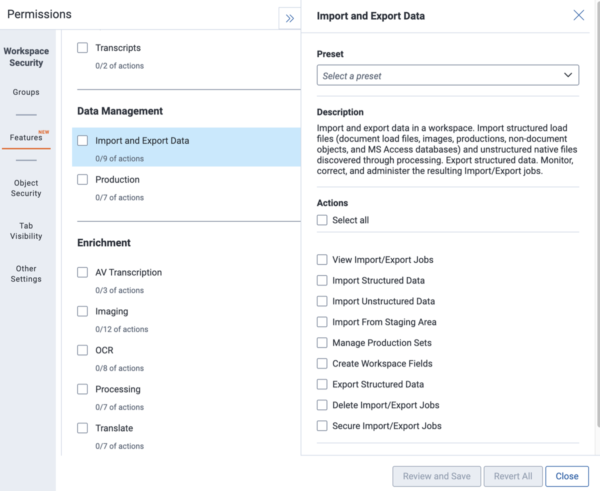
Task: Check the Translate feature checkbox
Action: 82,428
